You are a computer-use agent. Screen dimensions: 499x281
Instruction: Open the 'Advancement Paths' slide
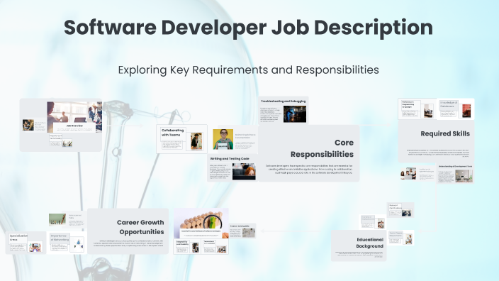point(67,219)
